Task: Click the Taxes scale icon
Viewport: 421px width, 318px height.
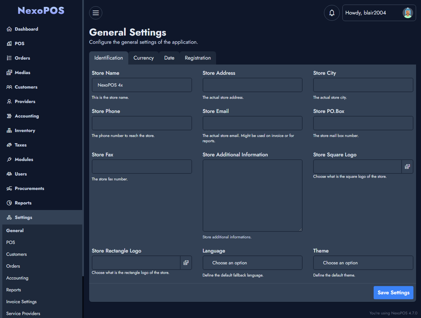Action: coord(9,145)
